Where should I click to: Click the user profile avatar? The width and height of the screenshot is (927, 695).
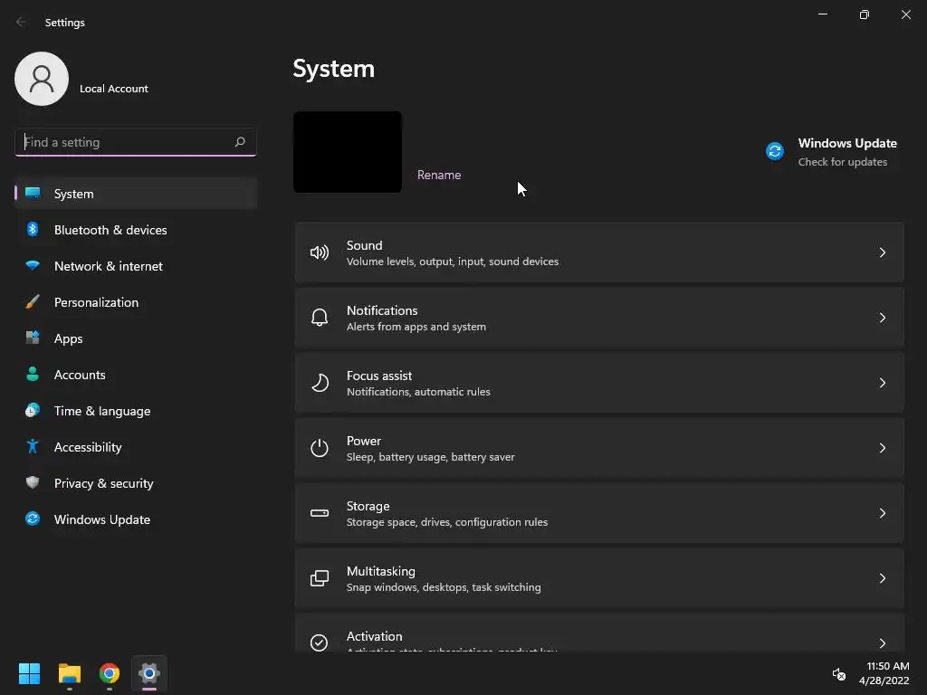(x=42, y=79)
